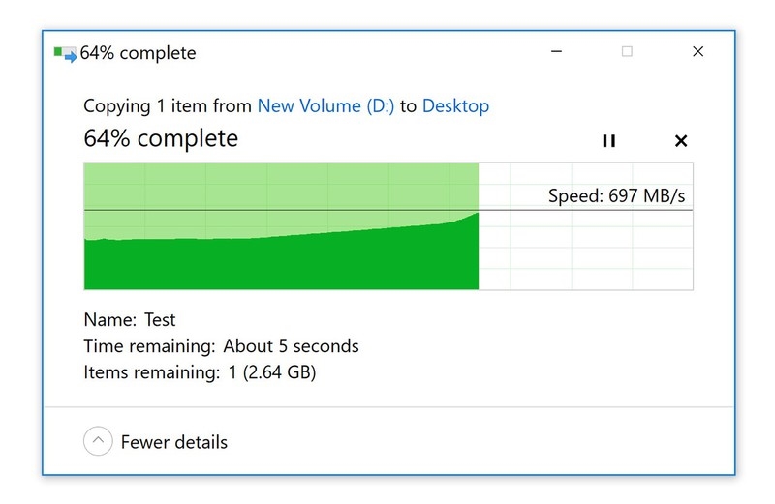Viewport: 775px width, 504px height.
Task: Collapse the dialog via Fewer details chevron
Action: pos(98,441)
